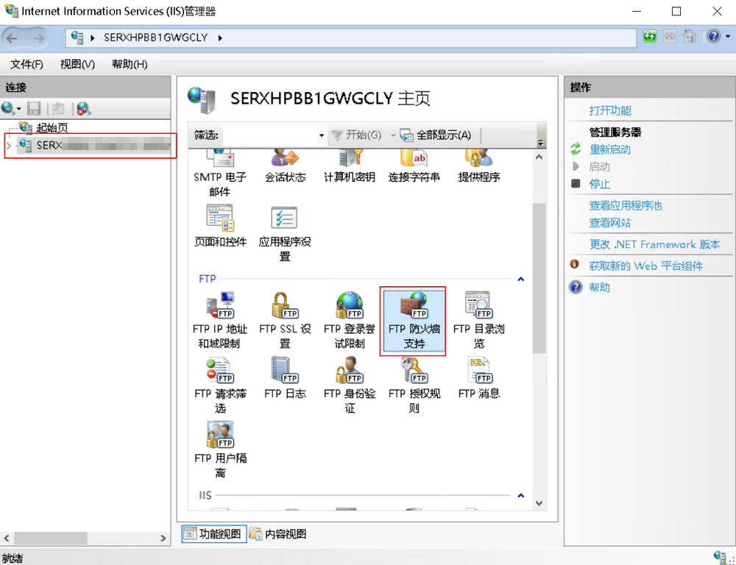Open 会话状态 feature icon

coord(285,167)
